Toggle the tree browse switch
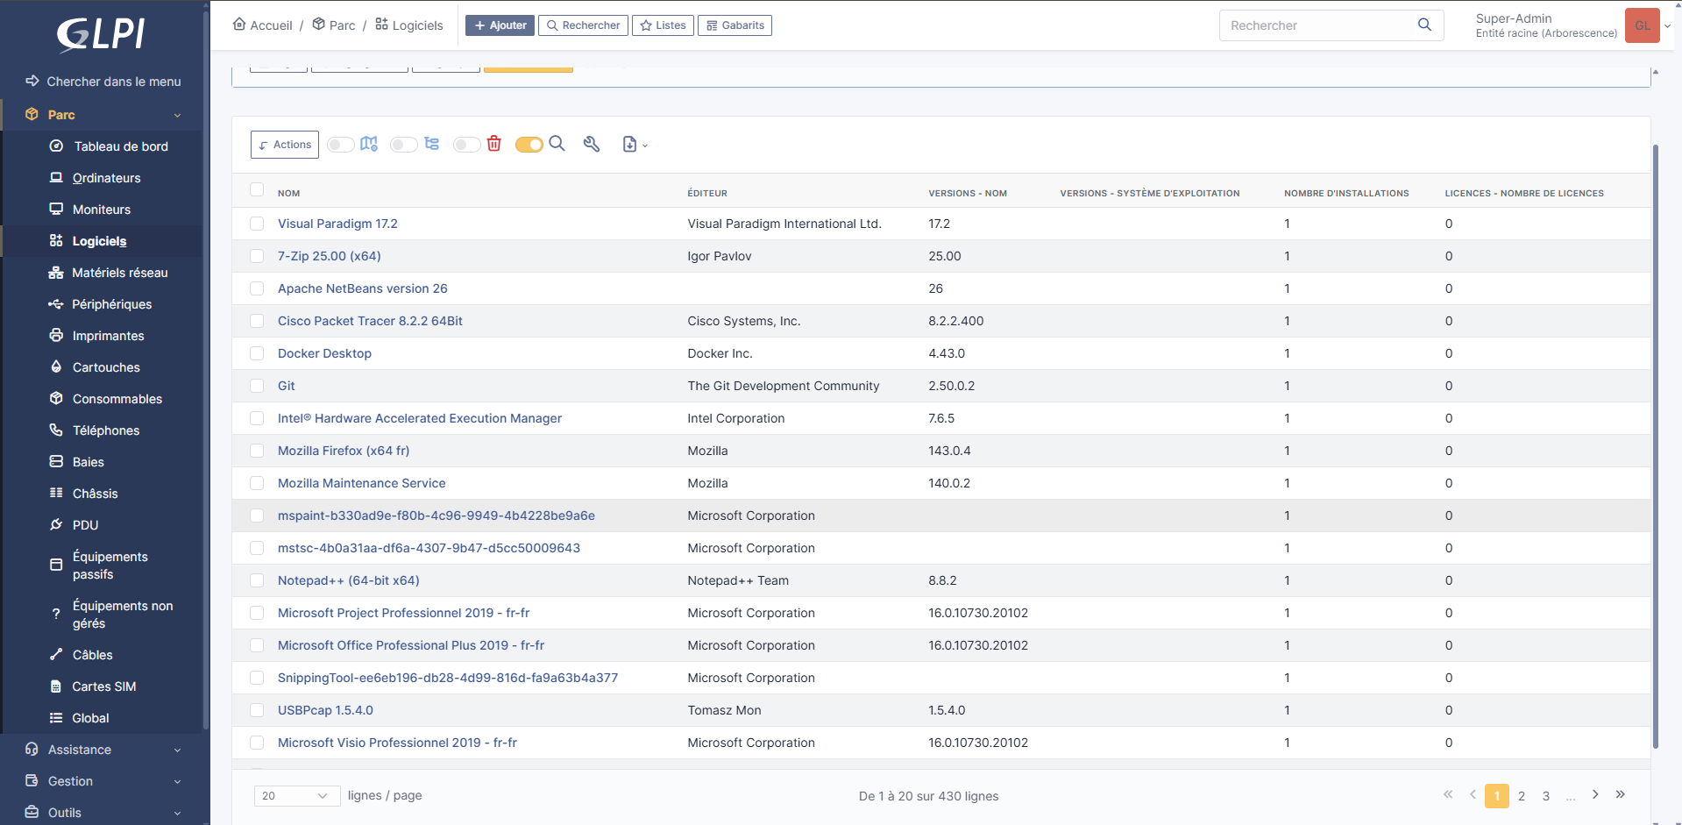The width and height of the screenshot is (1682, 825). pos(404,145)
